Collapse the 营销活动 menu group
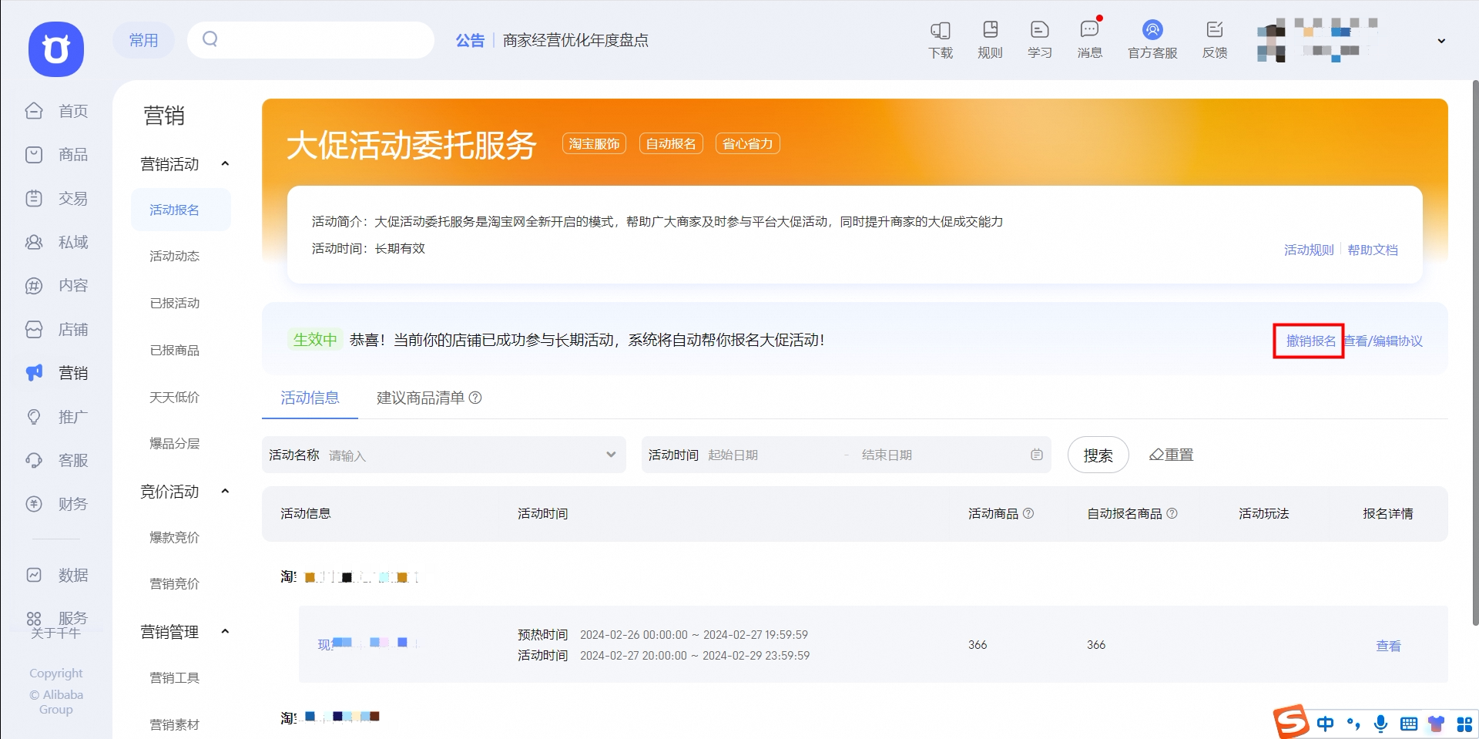 tap(225, 163)
